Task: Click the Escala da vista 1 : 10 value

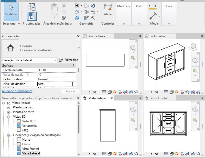Action: pyautogui.click(x=55, y=70)
